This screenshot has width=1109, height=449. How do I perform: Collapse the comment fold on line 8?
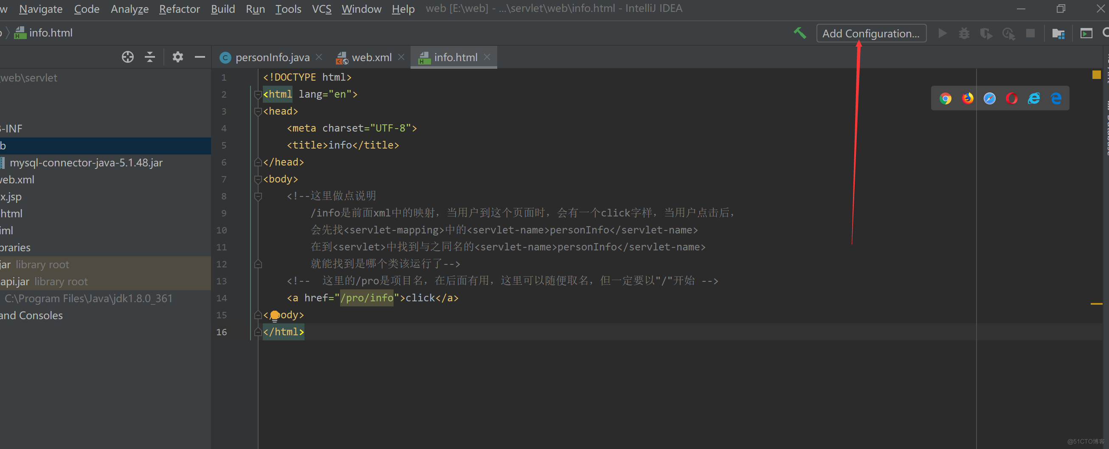pos(258,196)
